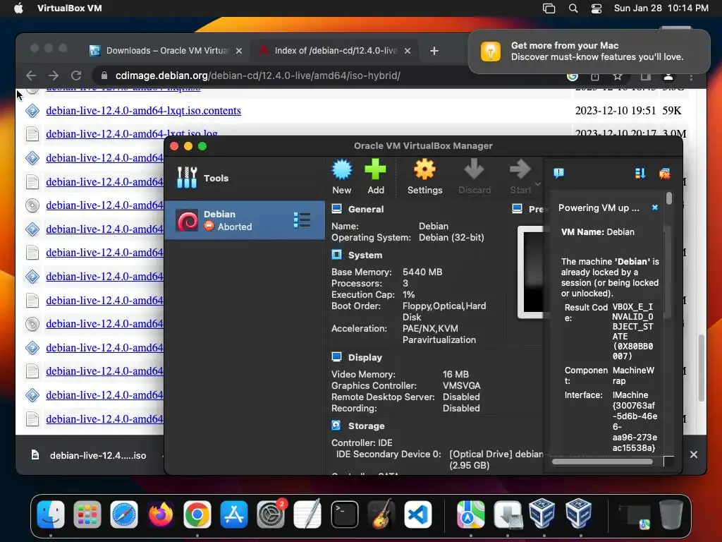This screenshot has height=542, width=722.
Task: Open the debian-live-12.4.0-amd64-lxqt.iso.contents link
Action: [x=143, y=111]
